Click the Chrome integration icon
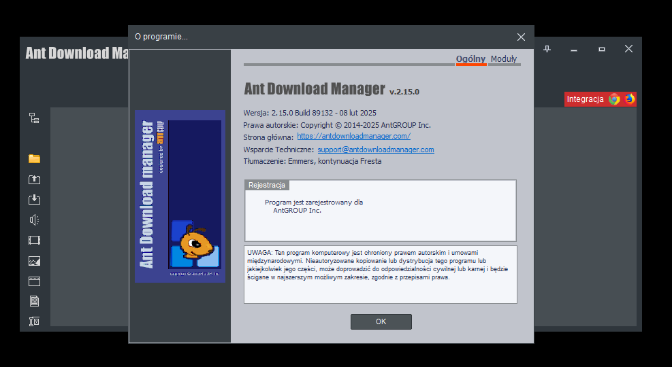This screenshot has height=367, width=672. pyautogui.click(x=614, y=99)
